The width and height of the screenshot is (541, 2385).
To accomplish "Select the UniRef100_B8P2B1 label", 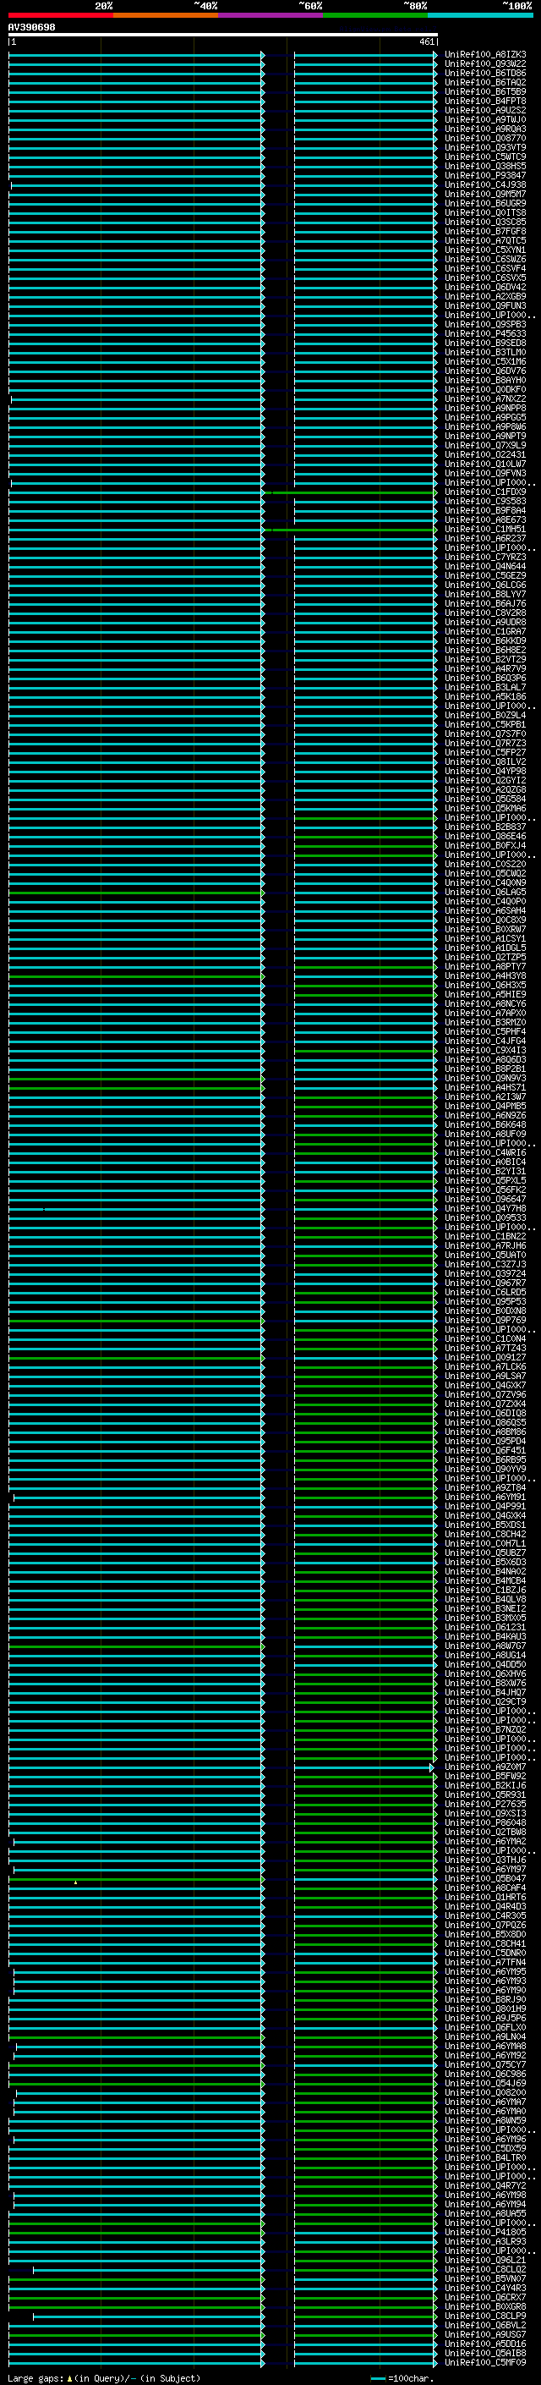I will point(485,1069).
